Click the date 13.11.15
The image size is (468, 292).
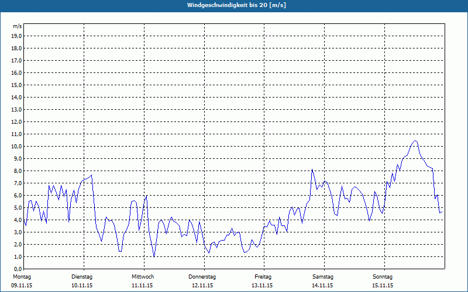tap(262, 286)
